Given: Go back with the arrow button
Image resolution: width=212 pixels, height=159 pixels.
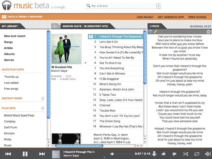Looking at the screenshot, I should point(56,26).
